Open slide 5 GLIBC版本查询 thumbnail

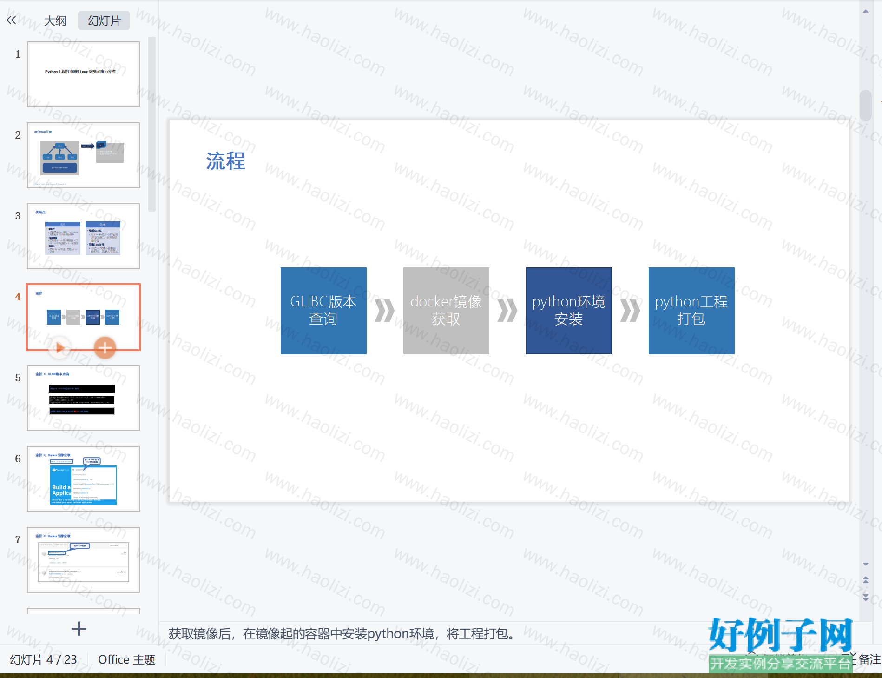[84, 398]
